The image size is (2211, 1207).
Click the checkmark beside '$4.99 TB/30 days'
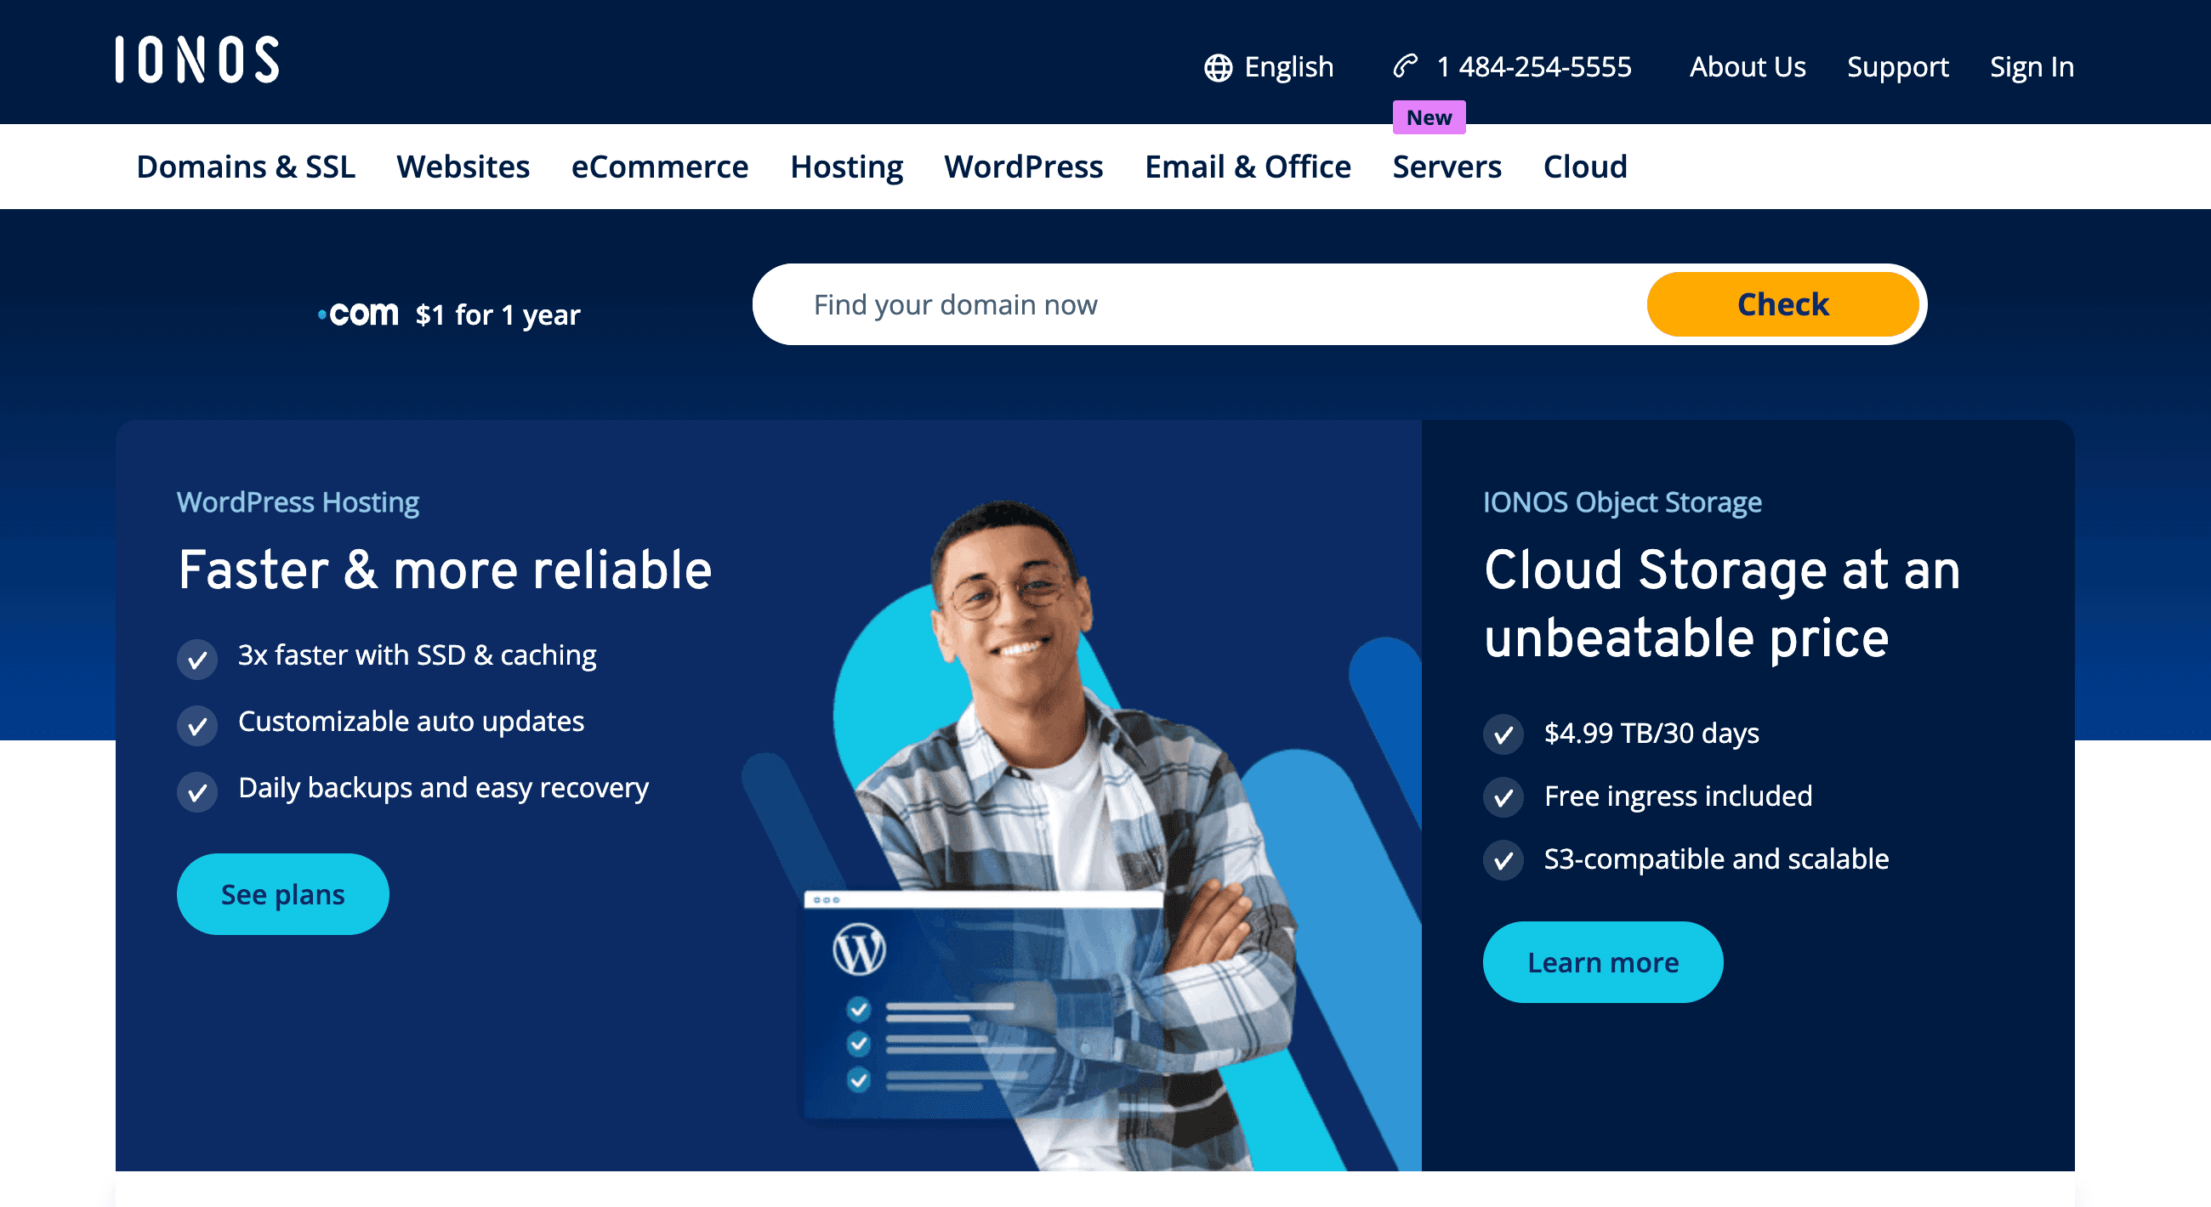pyautogui.click(x=1503, y=735)
